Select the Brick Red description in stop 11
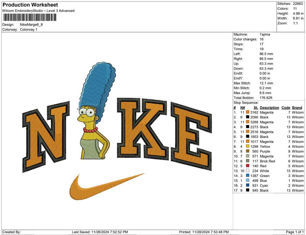Image resolution: width=306 pixels, height=235 pixels. (x=267, y=161)
